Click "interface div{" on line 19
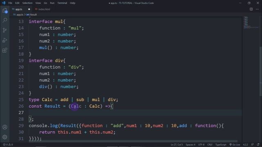Viewport: 262px width, 147px height. click(47, 60)
